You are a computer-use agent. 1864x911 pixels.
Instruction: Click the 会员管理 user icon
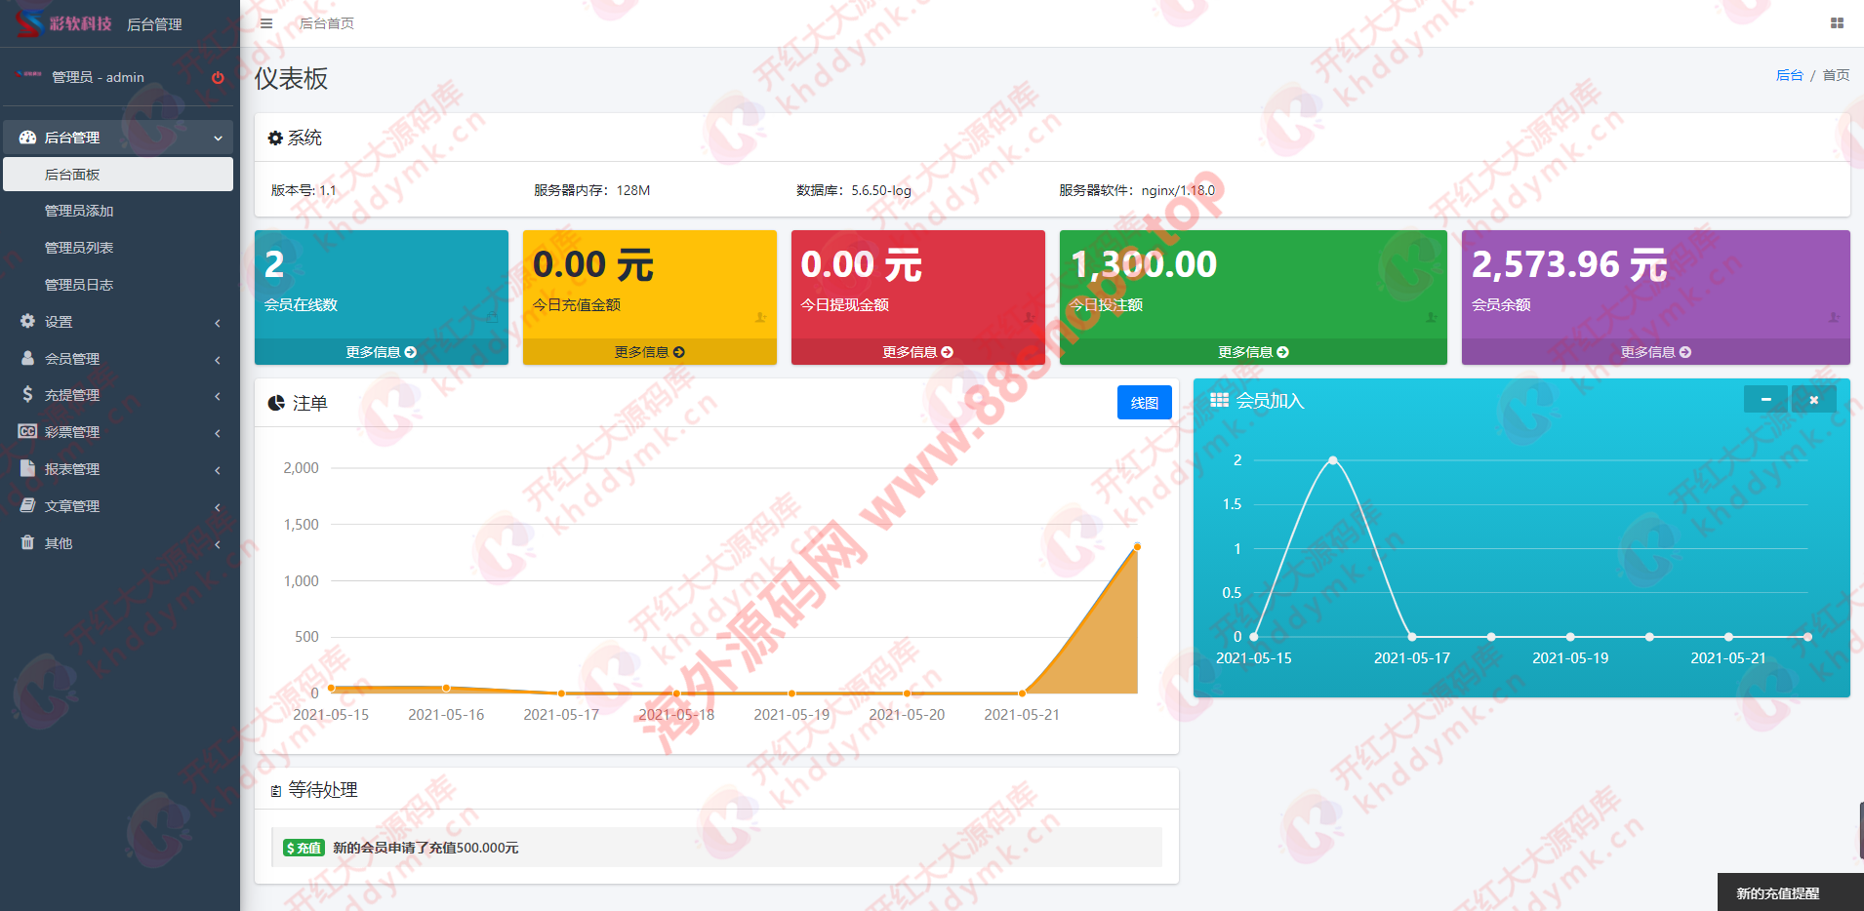tap(27, 358)
